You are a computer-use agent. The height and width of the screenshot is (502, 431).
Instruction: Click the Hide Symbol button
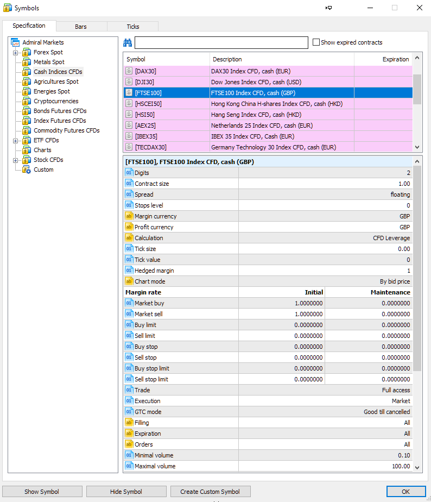point(126,492)
